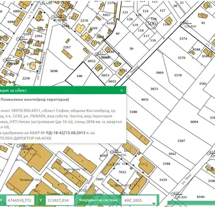Click survey point marker 410 near parcel 8160

coord(172,194)
